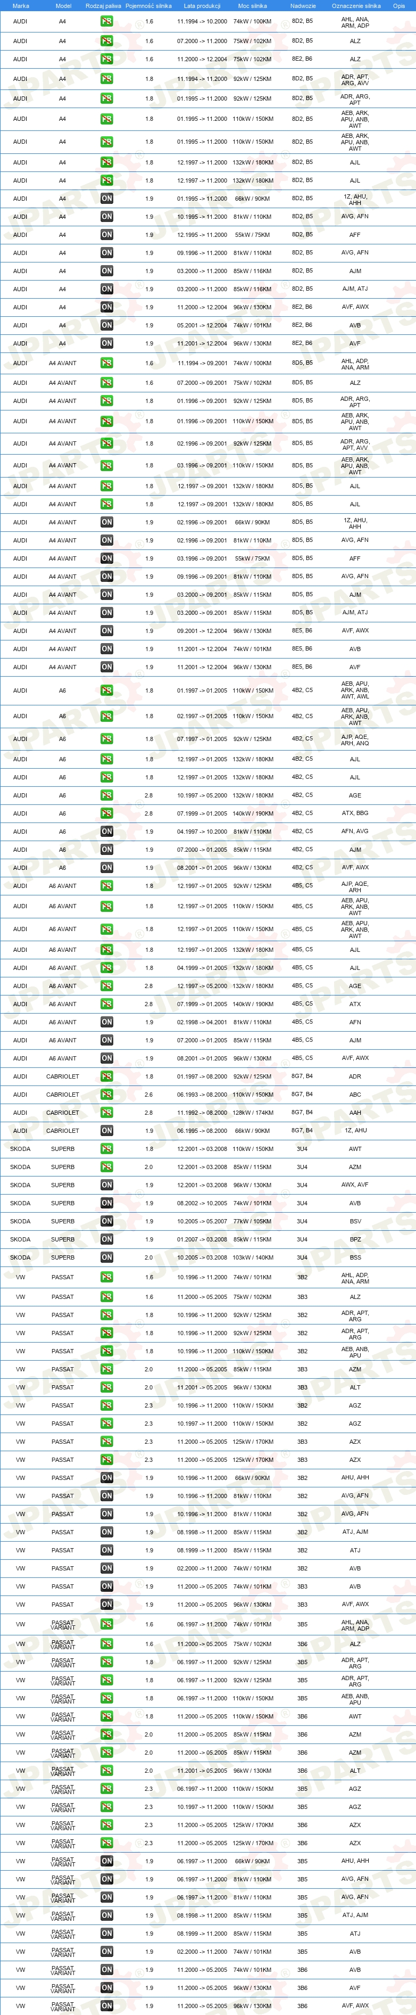Click ON icon in A4 Avant 8E5 AVB row
416x2015 pixels.
[x=106, y=648]
